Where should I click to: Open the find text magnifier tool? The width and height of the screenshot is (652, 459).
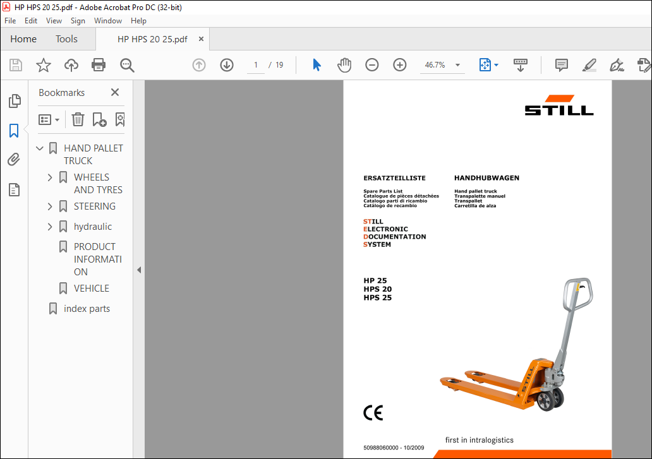[x=127, y=65]
